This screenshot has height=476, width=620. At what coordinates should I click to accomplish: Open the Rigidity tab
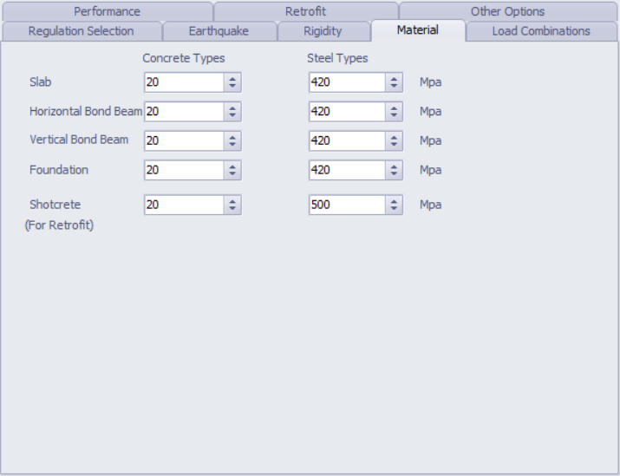tap(323, 31)
